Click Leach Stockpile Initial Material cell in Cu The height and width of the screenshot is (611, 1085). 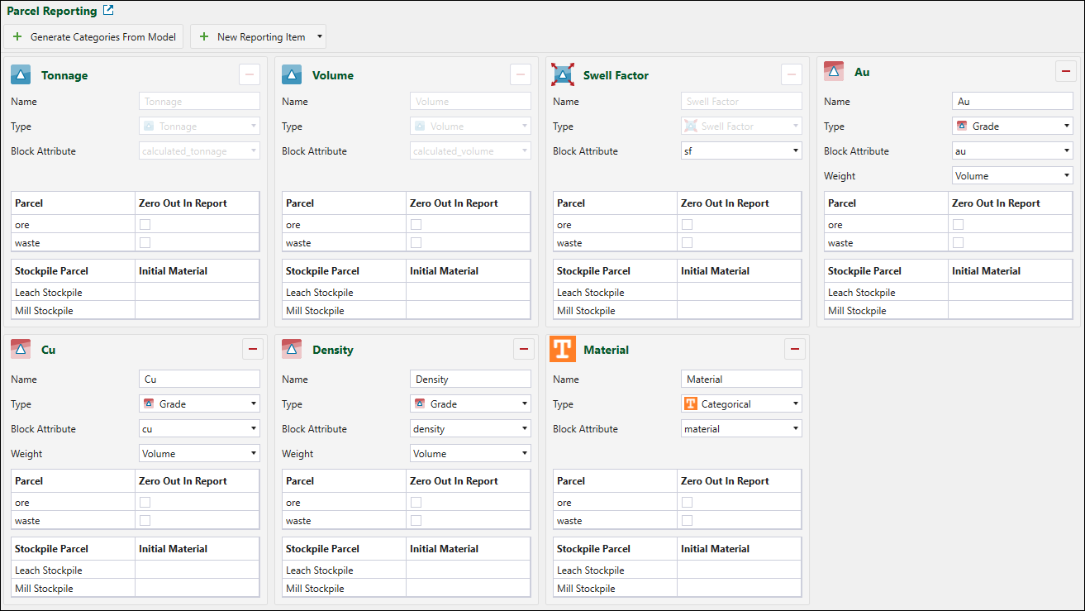pyautogui.click(x=197, y=570)
